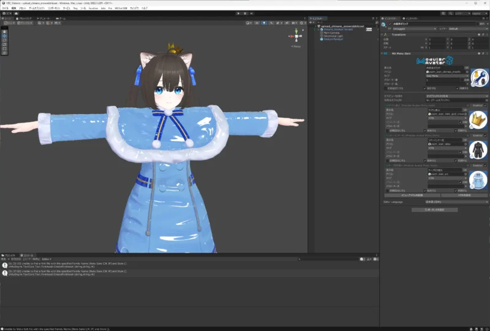Switch to the Project tab
The height and width of the screenshot is (331, 490).
[x=9, y=255]
